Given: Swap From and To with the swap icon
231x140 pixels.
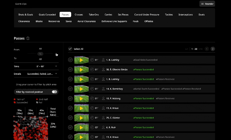Looking at the screenshot, I should (x=40, y=54).
